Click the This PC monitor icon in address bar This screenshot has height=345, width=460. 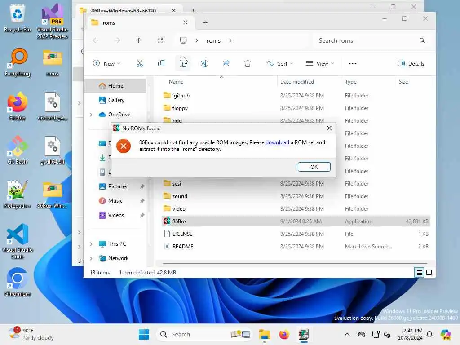coord(183,40)
